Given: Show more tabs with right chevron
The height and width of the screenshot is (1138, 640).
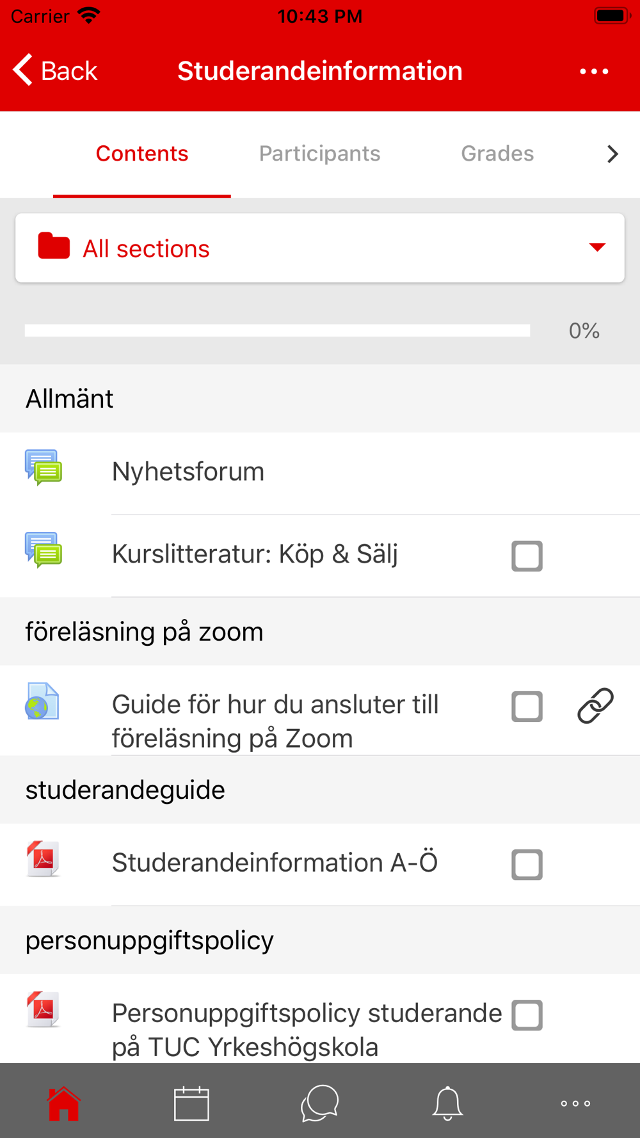Looking at the screenshot, I should click(612, 154).
